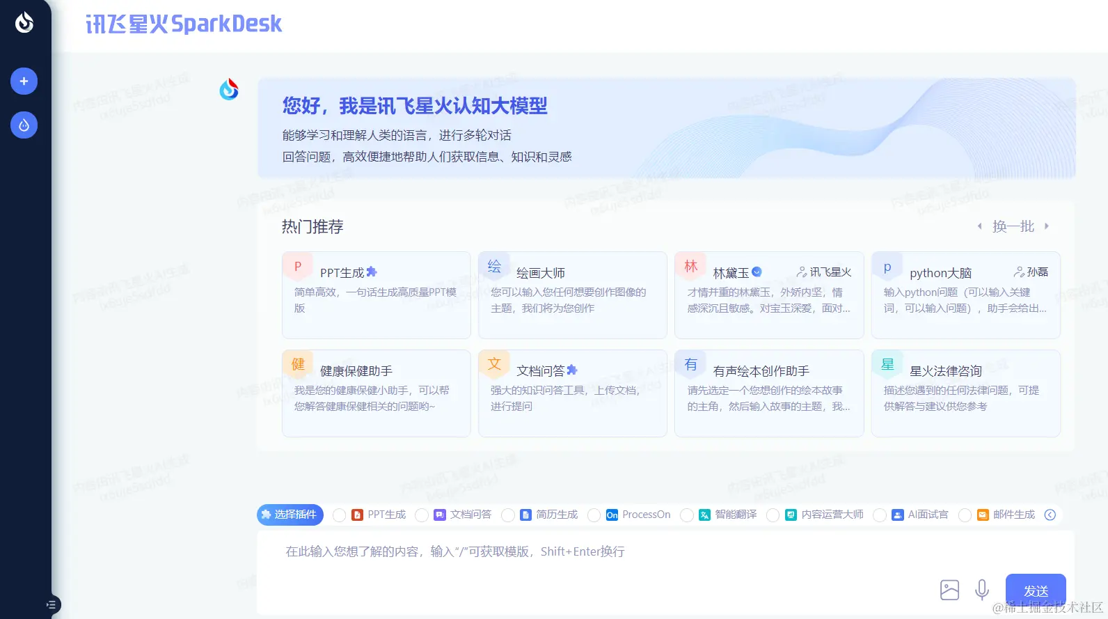Start a new chat with the plus button
1108x619 pixels.
pos(24,81)
